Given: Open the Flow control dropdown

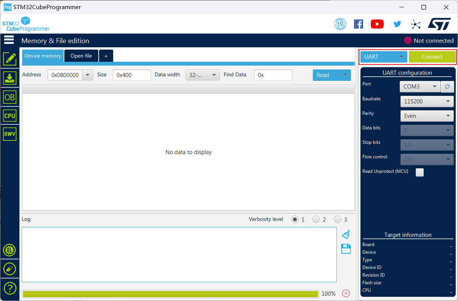Looking at the screenshot, I should click(427, 159).
